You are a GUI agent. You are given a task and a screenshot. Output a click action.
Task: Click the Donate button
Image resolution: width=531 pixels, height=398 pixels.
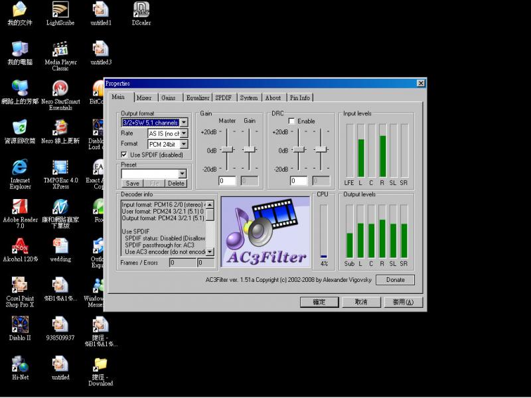[x=395, y=280]
